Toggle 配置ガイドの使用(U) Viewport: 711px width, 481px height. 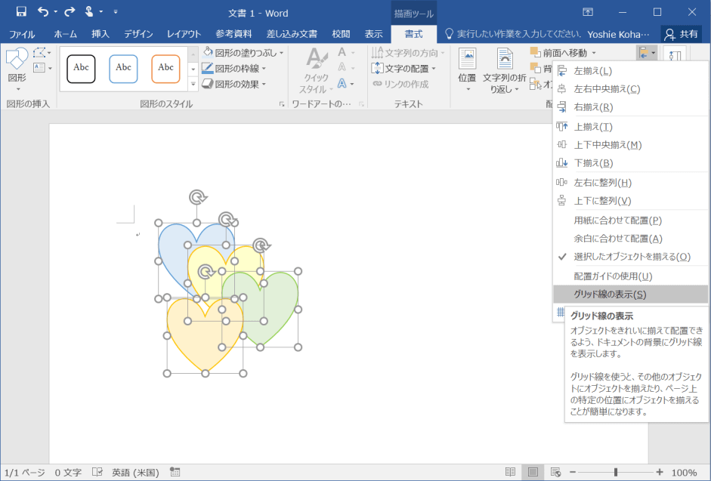click(630, 276)
